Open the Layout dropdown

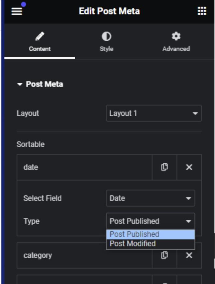[154, 113]
